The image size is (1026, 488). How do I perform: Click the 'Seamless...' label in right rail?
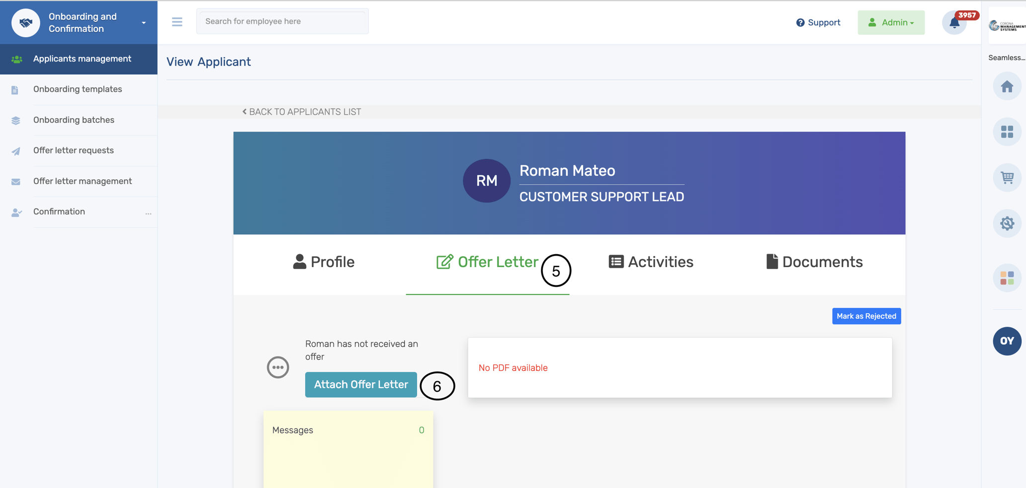click(x=1007, y=58)
